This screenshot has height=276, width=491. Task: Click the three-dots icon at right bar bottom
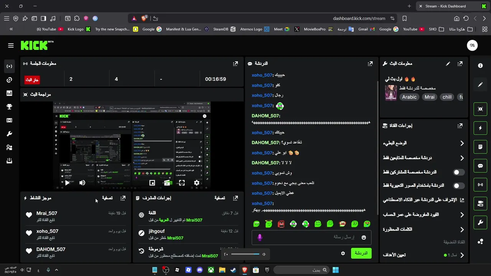(x=480, y=242)
